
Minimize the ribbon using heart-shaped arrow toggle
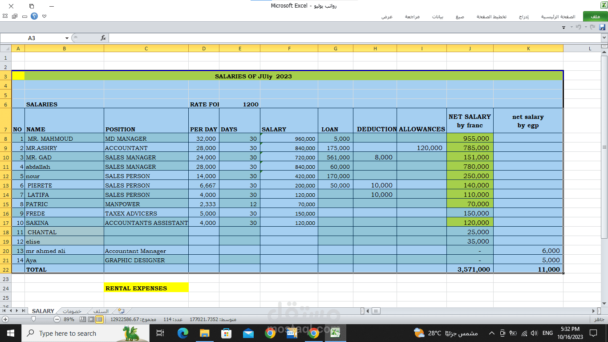coord(44,16)
